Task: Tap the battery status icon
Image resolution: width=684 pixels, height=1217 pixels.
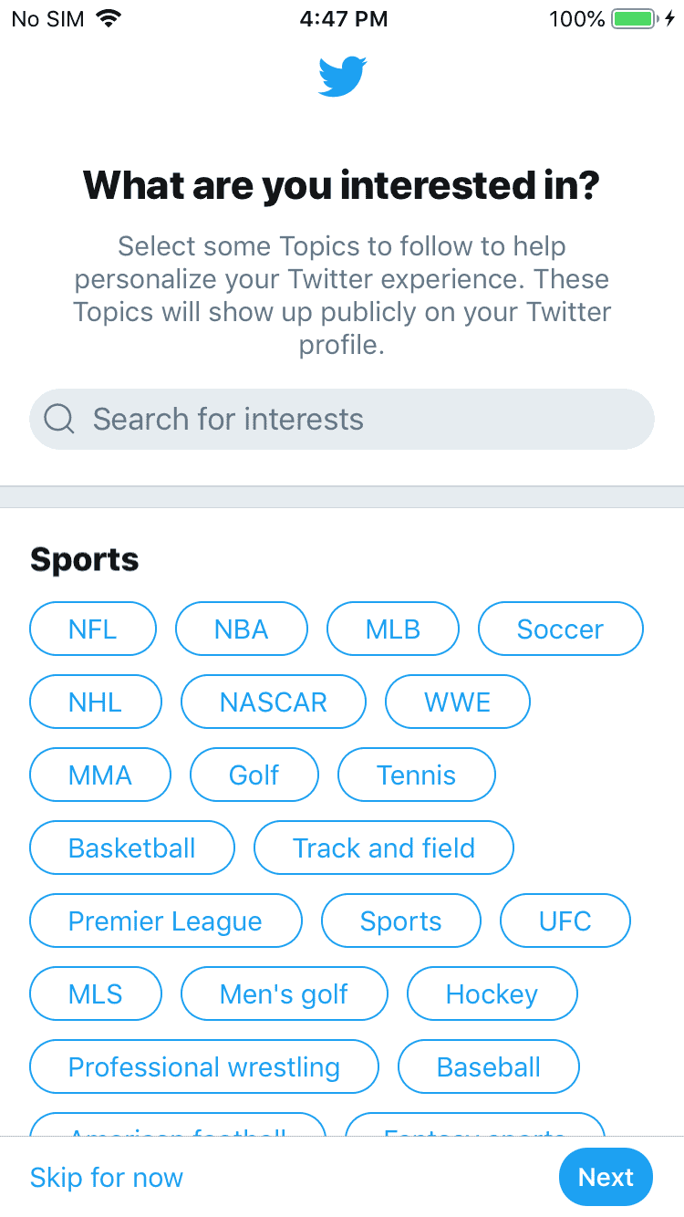Action: tap(635, 19)
